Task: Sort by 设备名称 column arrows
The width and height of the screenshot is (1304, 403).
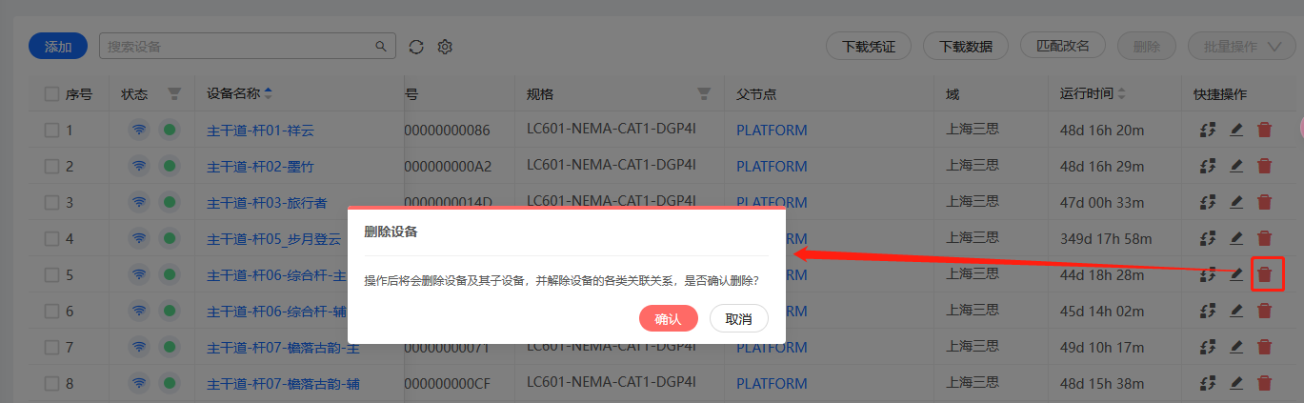Action: tap(268, 93)
